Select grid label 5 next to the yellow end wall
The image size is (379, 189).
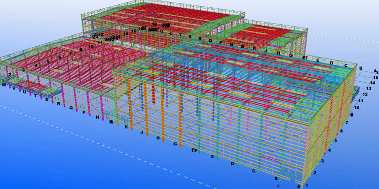tap(336, 140)
